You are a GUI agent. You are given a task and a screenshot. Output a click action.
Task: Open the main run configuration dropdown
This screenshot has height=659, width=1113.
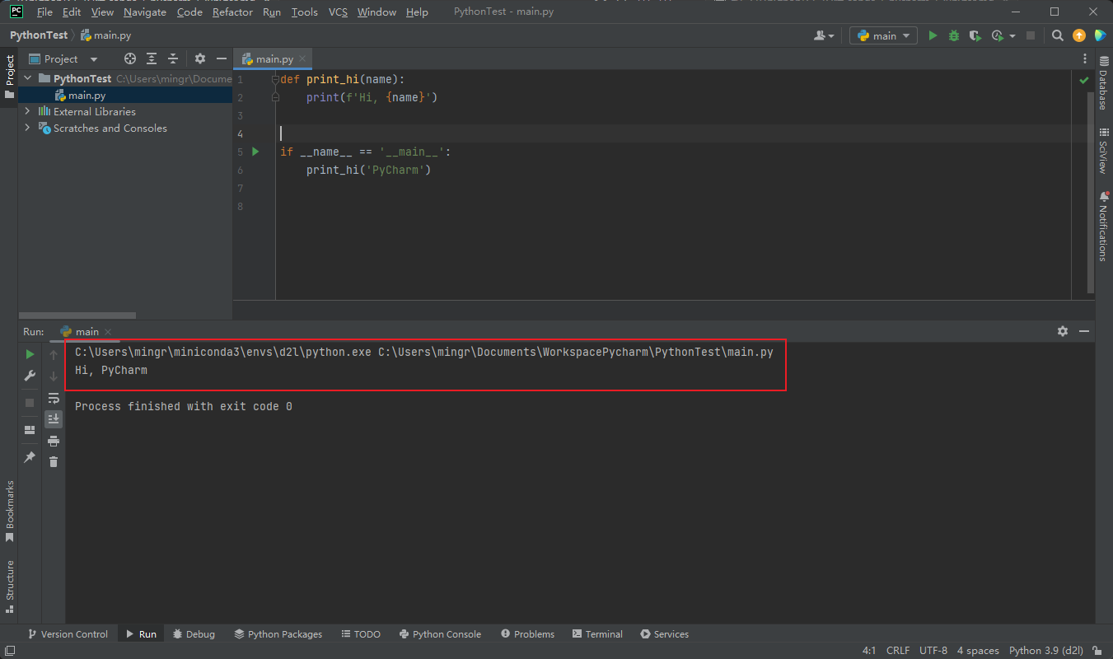[884, 35]
